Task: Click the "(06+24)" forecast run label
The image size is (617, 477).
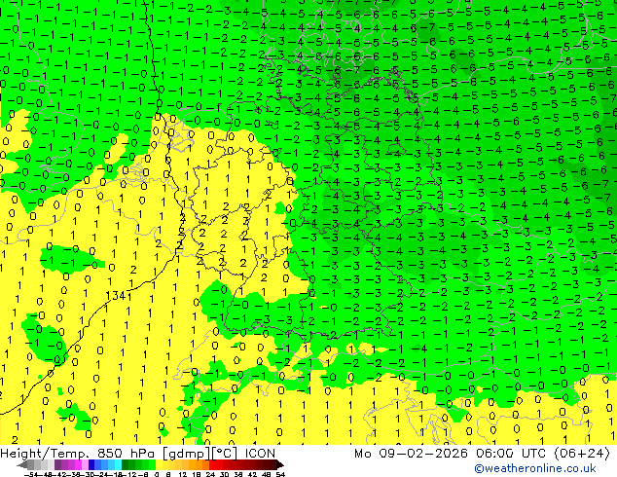Action: 582,454
